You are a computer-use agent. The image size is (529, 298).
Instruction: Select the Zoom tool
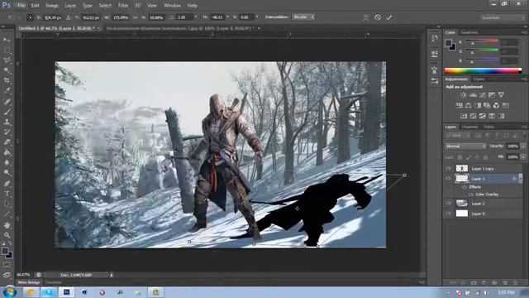7,235
